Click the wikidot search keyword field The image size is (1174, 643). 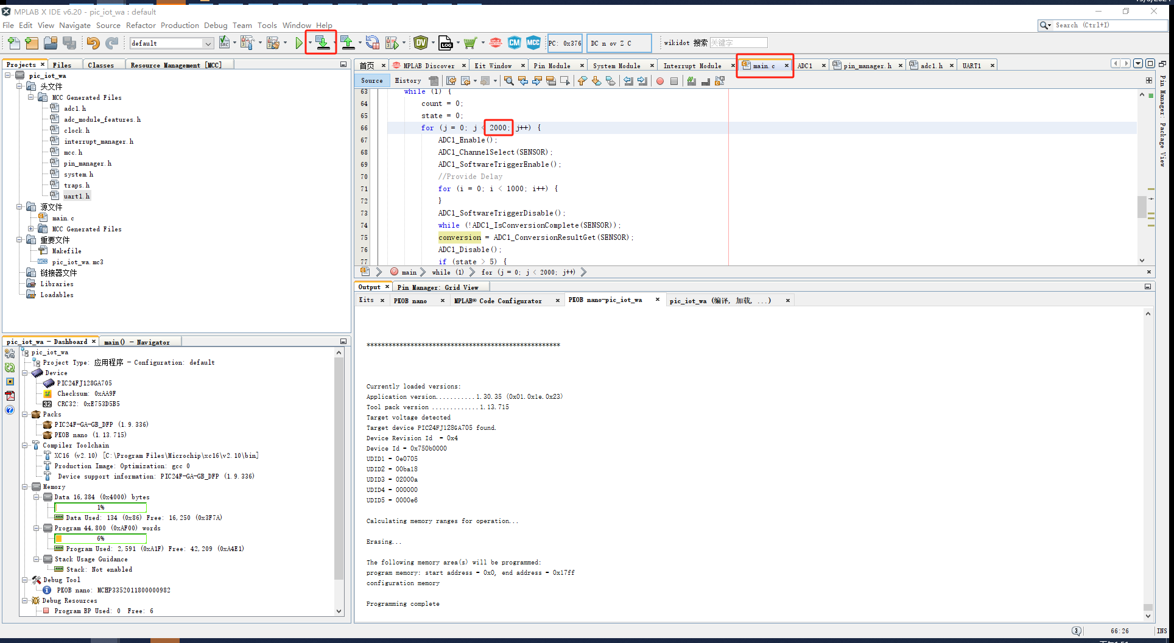click(738, 43)
